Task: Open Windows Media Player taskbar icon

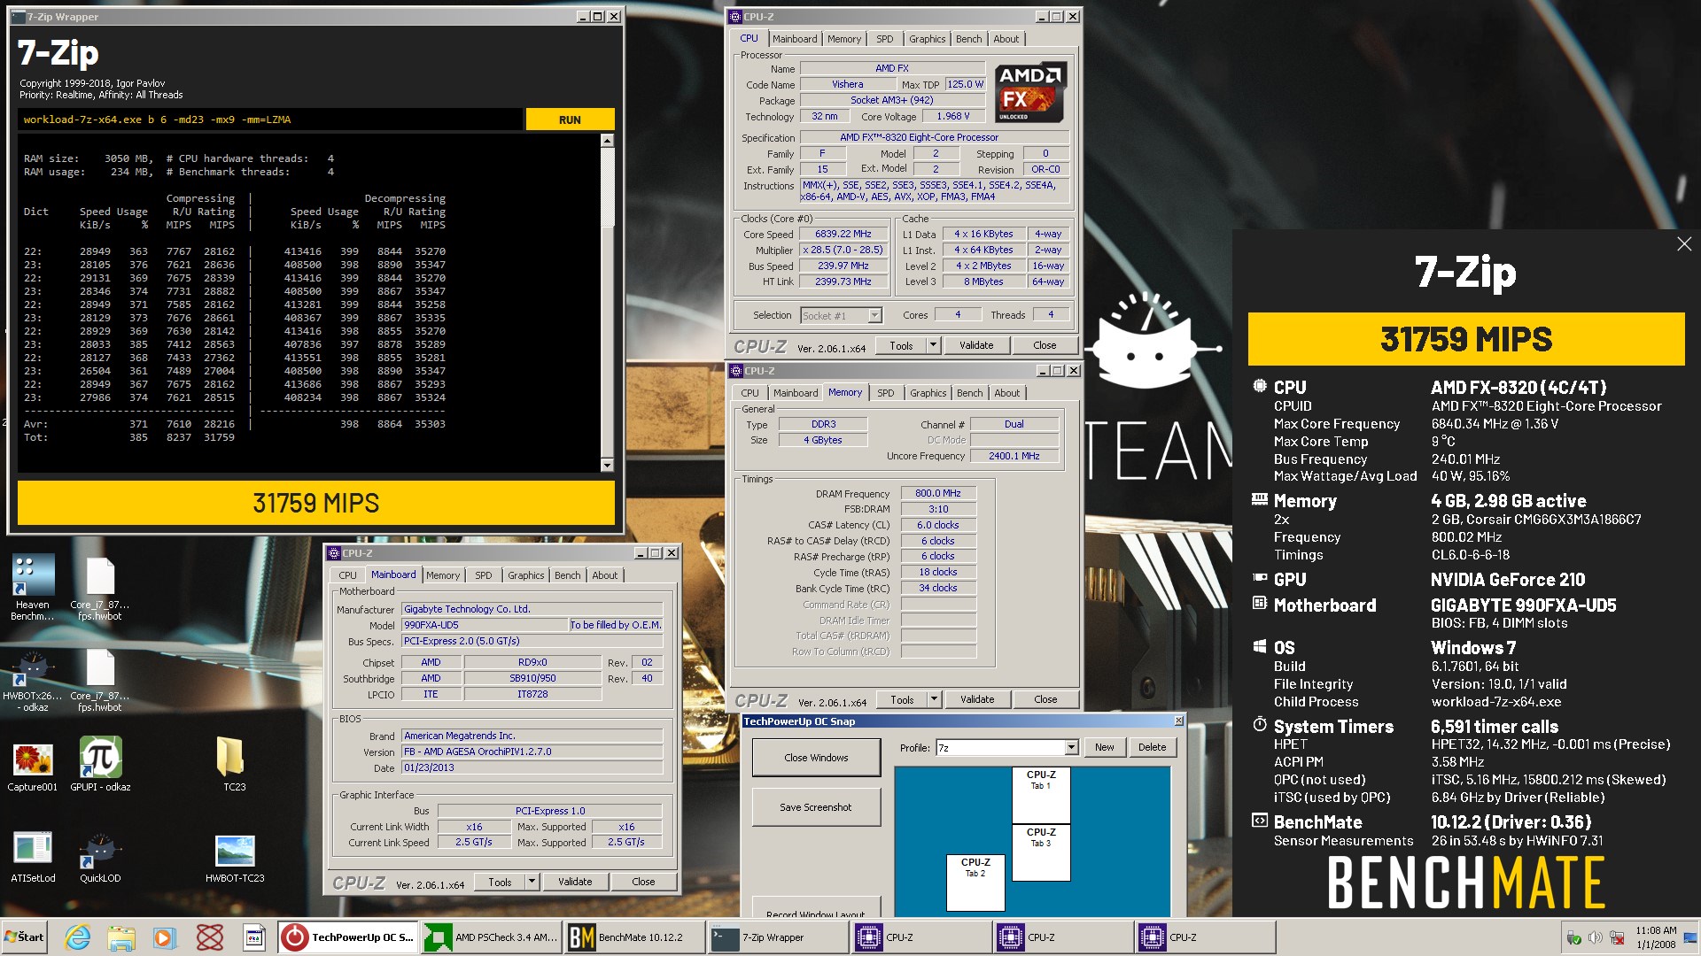Action: 165,937
